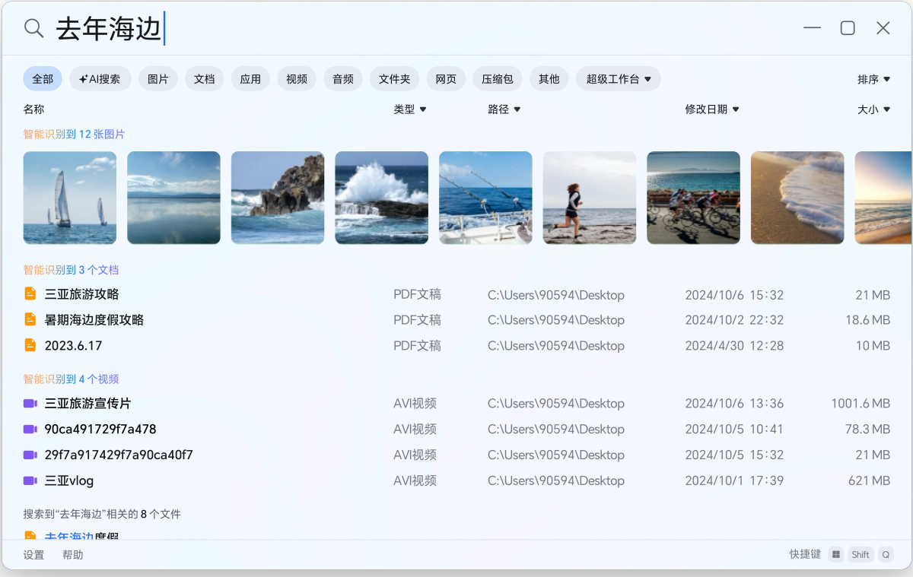Click the Windows key icon near 快捷键

[835, 554]
